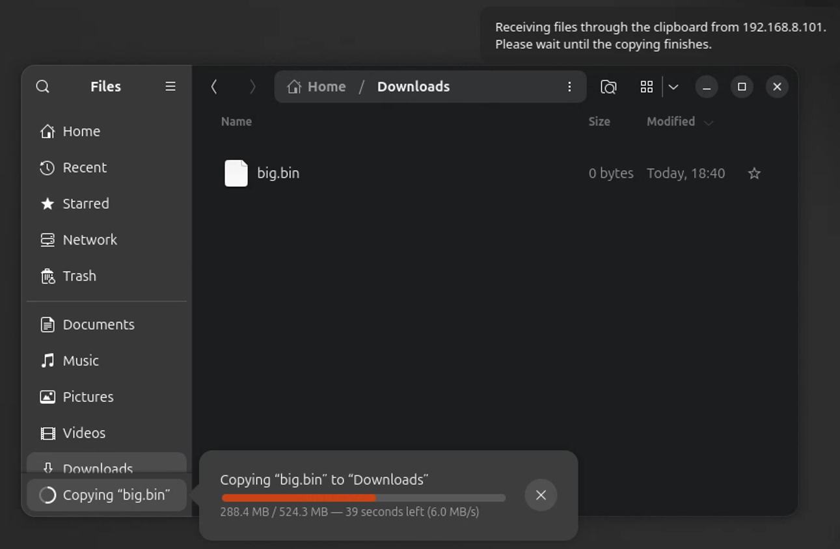This screenshot has height=549, width=840.
Task: Open Videos folder in the sidebar
Action: 107,433
